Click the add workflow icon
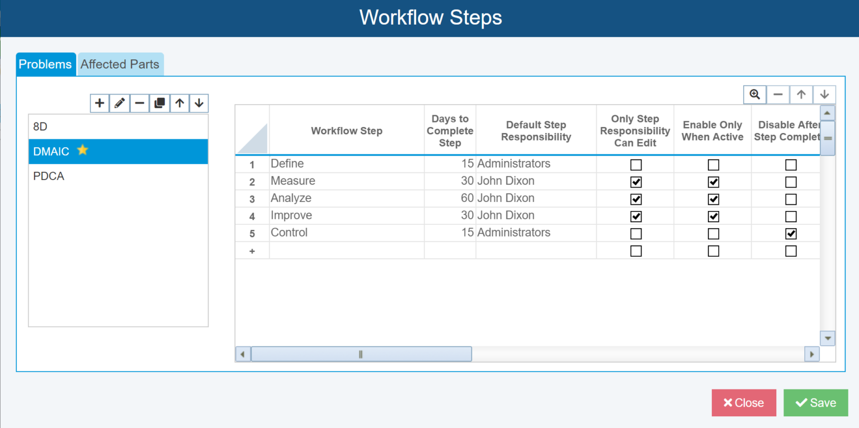 [99, 103]
